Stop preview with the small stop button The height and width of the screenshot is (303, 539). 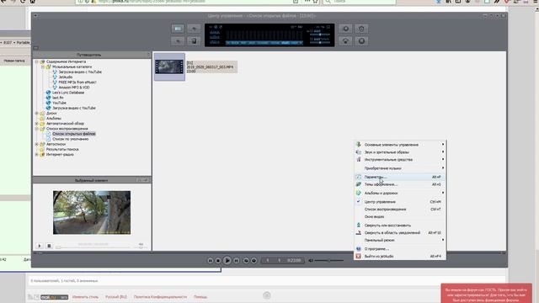pos(49,246)
